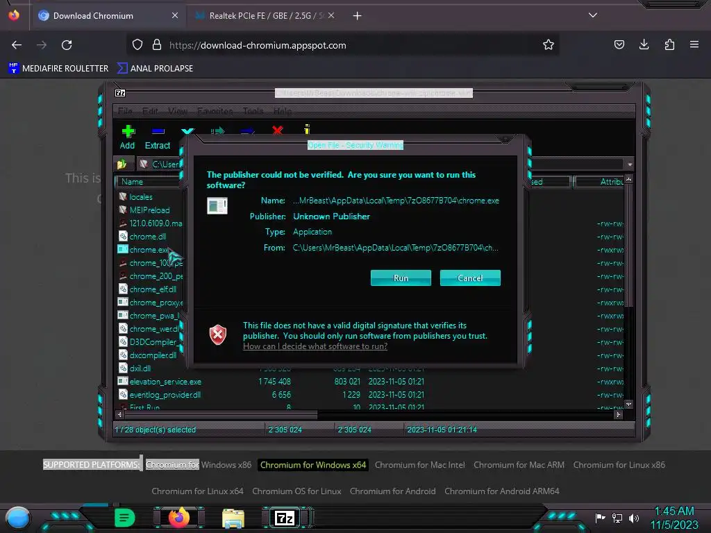Click Cancel in the security warning
711x533 pixels.
470,278
